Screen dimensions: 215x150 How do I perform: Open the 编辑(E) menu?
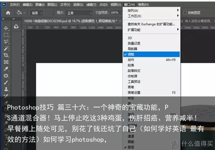(28, 5)
